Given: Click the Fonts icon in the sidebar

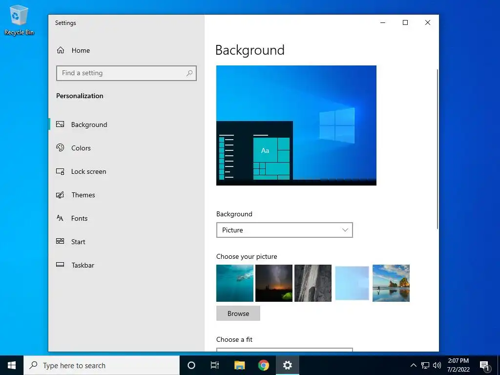Looking at the screenshot, I should coord(60,218).
